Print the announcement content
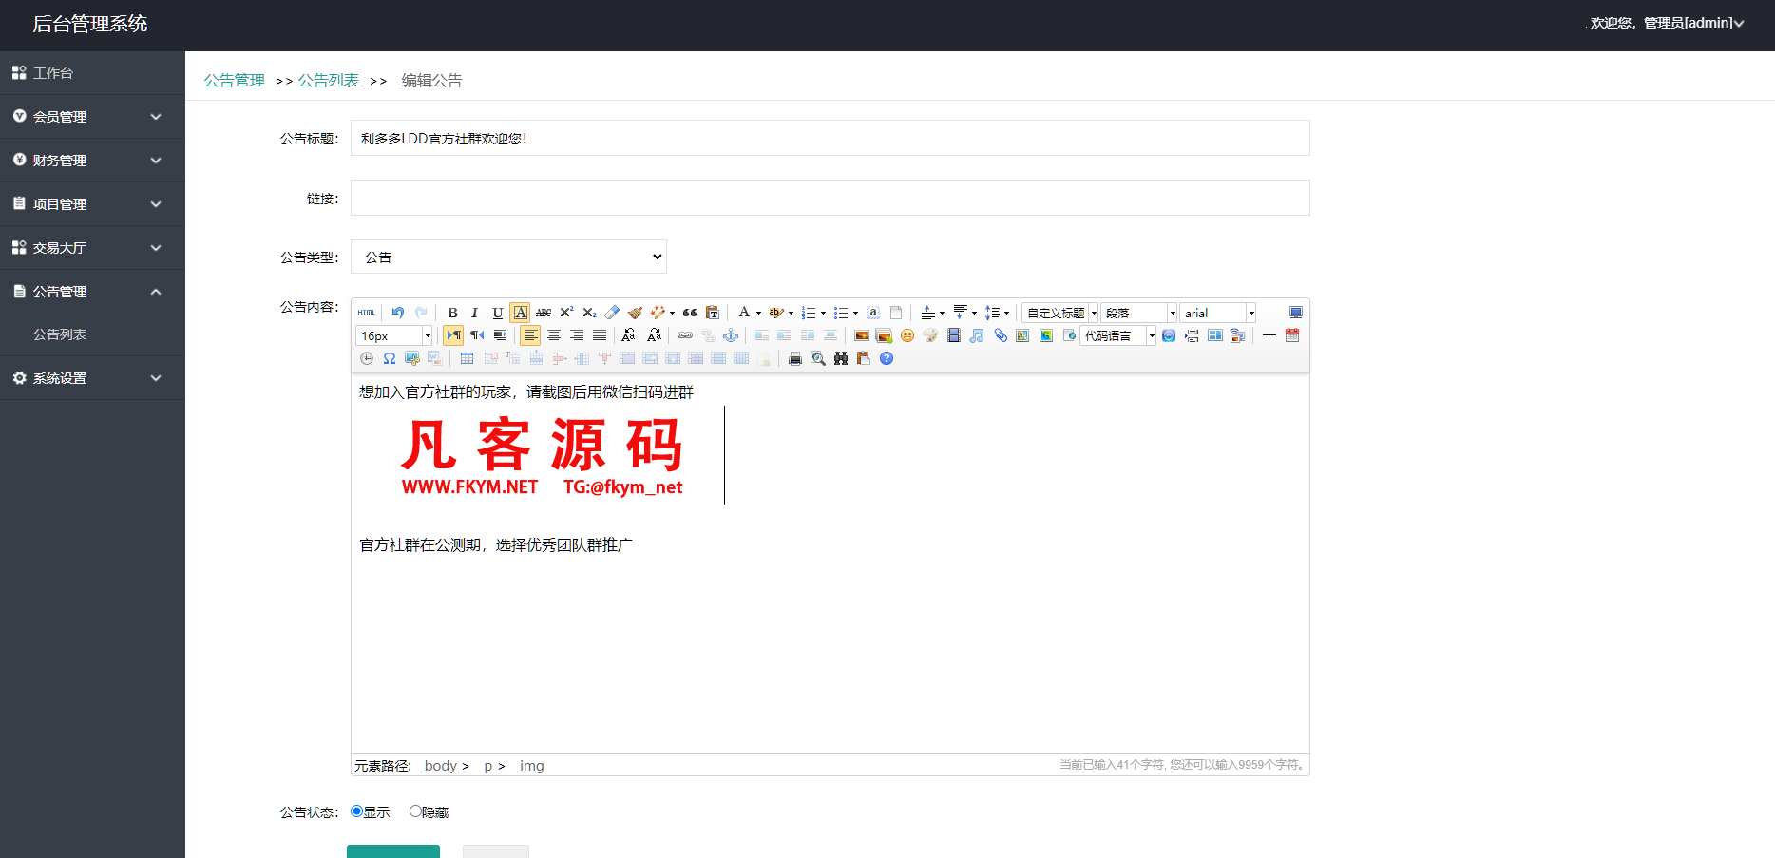Viewport: 1775px width, 858px height. [794, 358]
